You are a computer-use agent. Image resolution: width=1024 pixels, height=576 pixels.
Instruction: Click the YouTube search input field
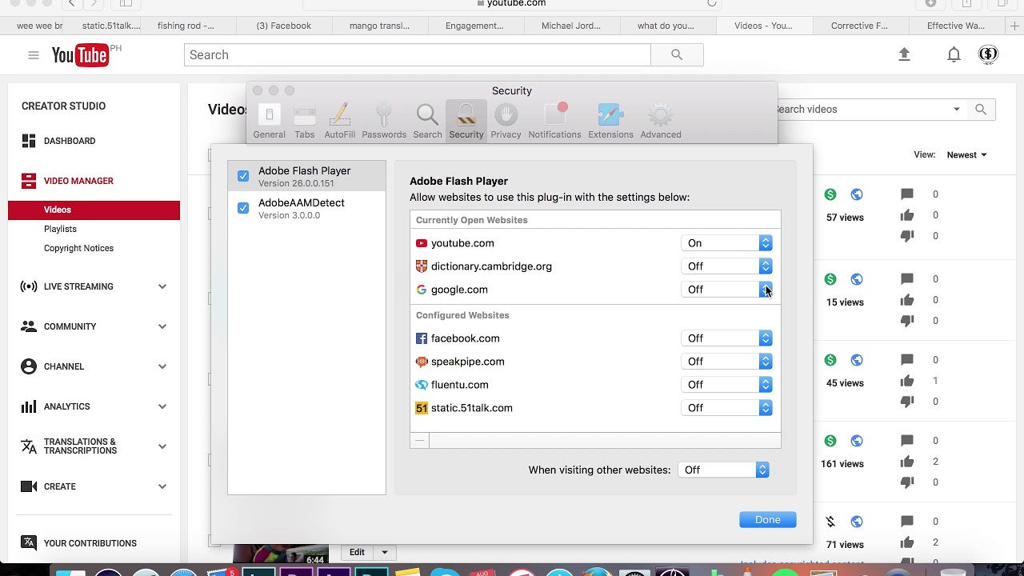pyautogui.click(x=418, y=55)
